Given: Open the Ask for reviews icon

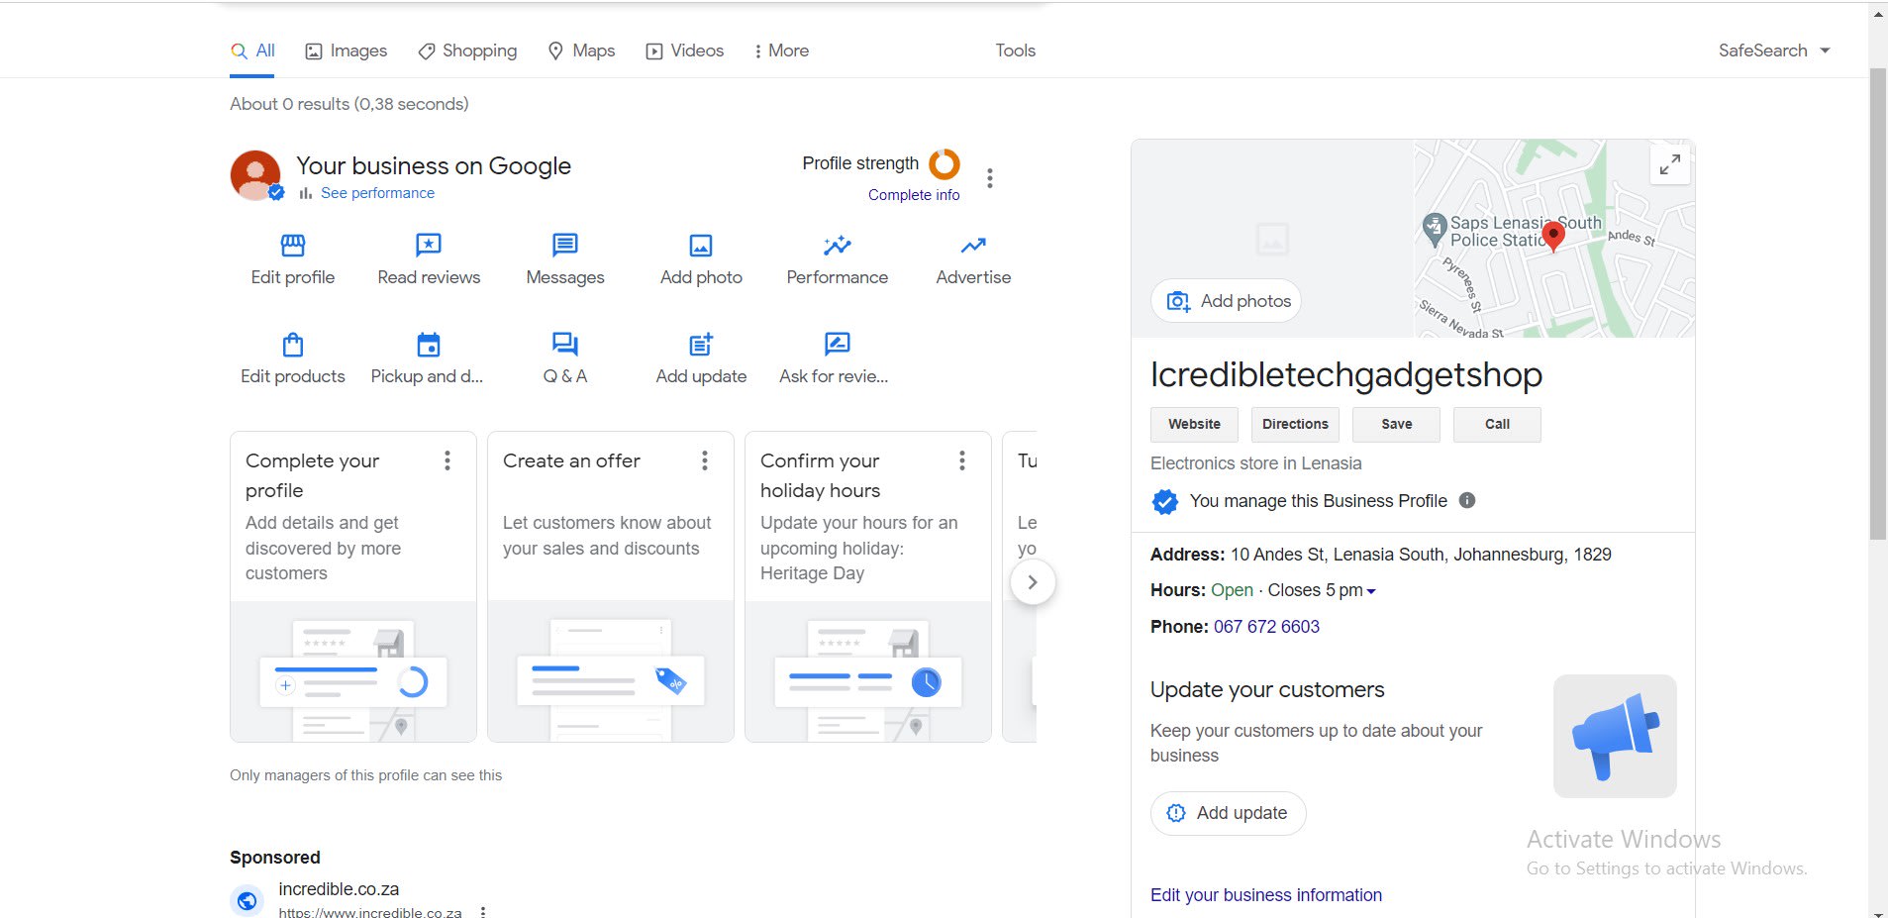Looking at the screenshot, I should [837, 344].
